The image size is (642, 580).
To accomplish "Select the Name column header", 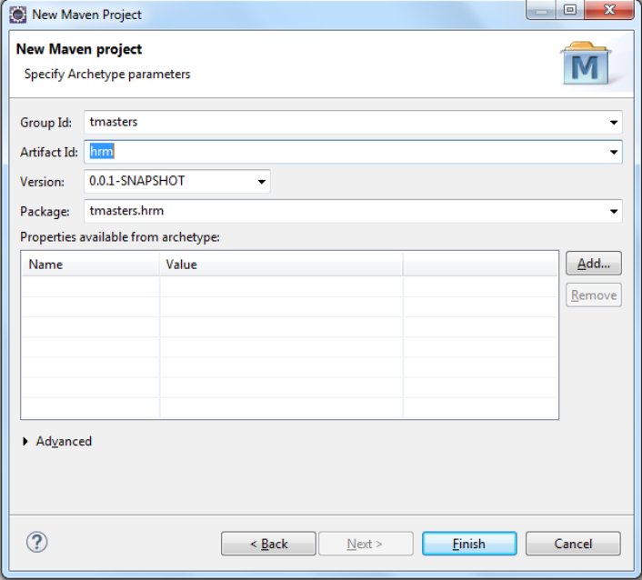I will [x=90, y=265].
